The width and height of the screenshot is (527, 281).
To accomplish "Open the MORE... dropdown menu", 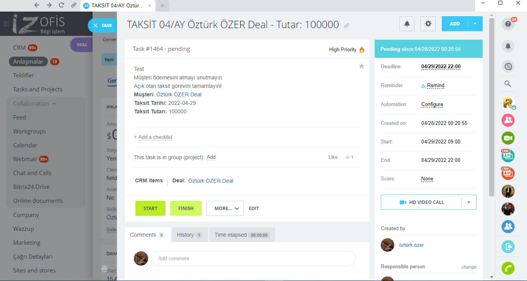I will (x=225, y=209).
